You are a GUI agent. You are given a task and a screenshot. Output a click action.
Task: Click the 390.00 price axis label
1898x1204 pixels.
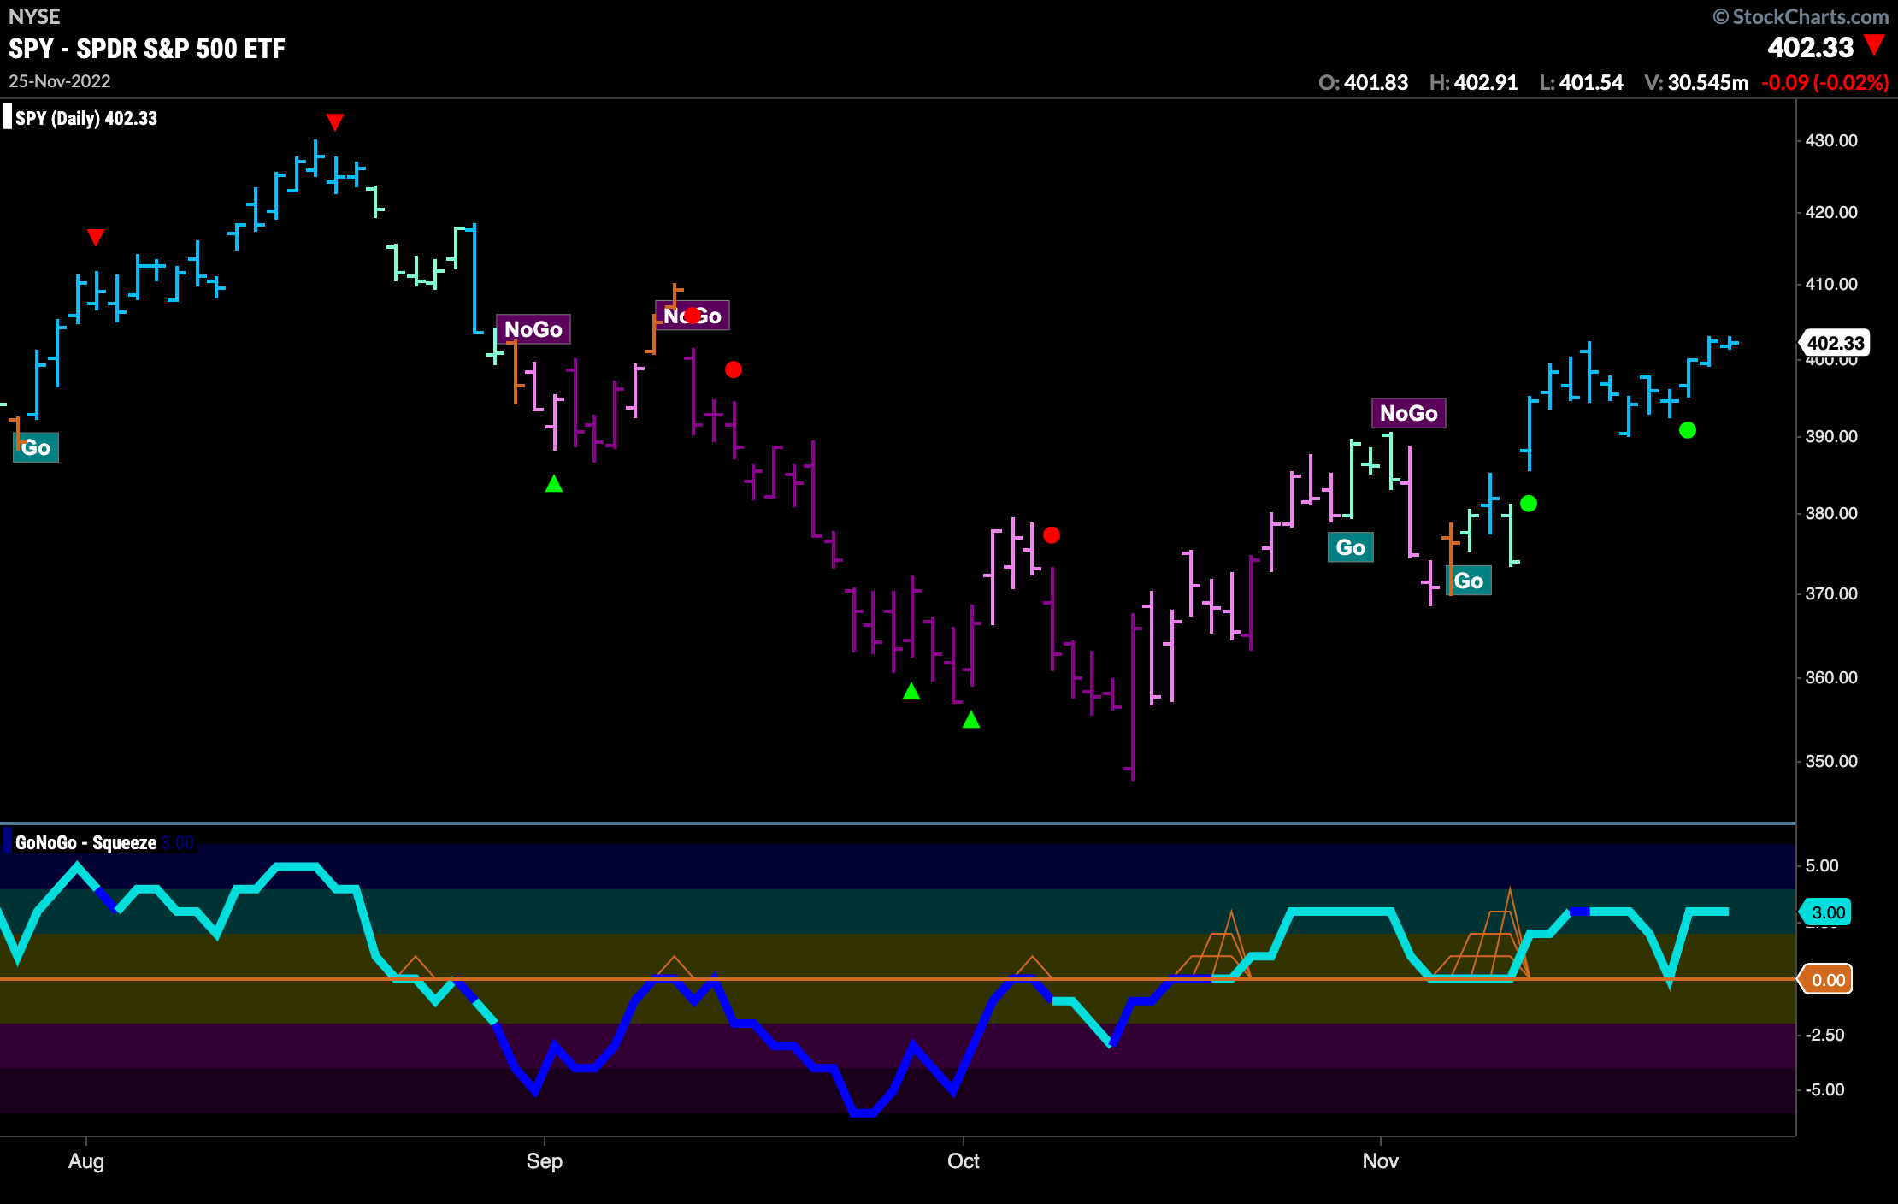[1831, 436]
